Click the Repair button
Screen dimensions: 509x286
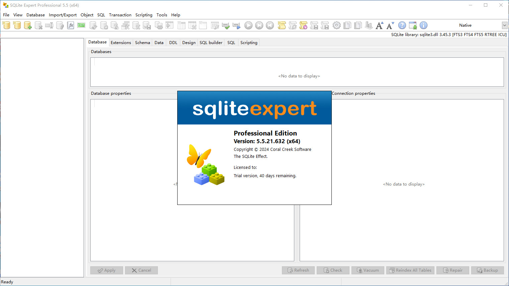(453, 270)
